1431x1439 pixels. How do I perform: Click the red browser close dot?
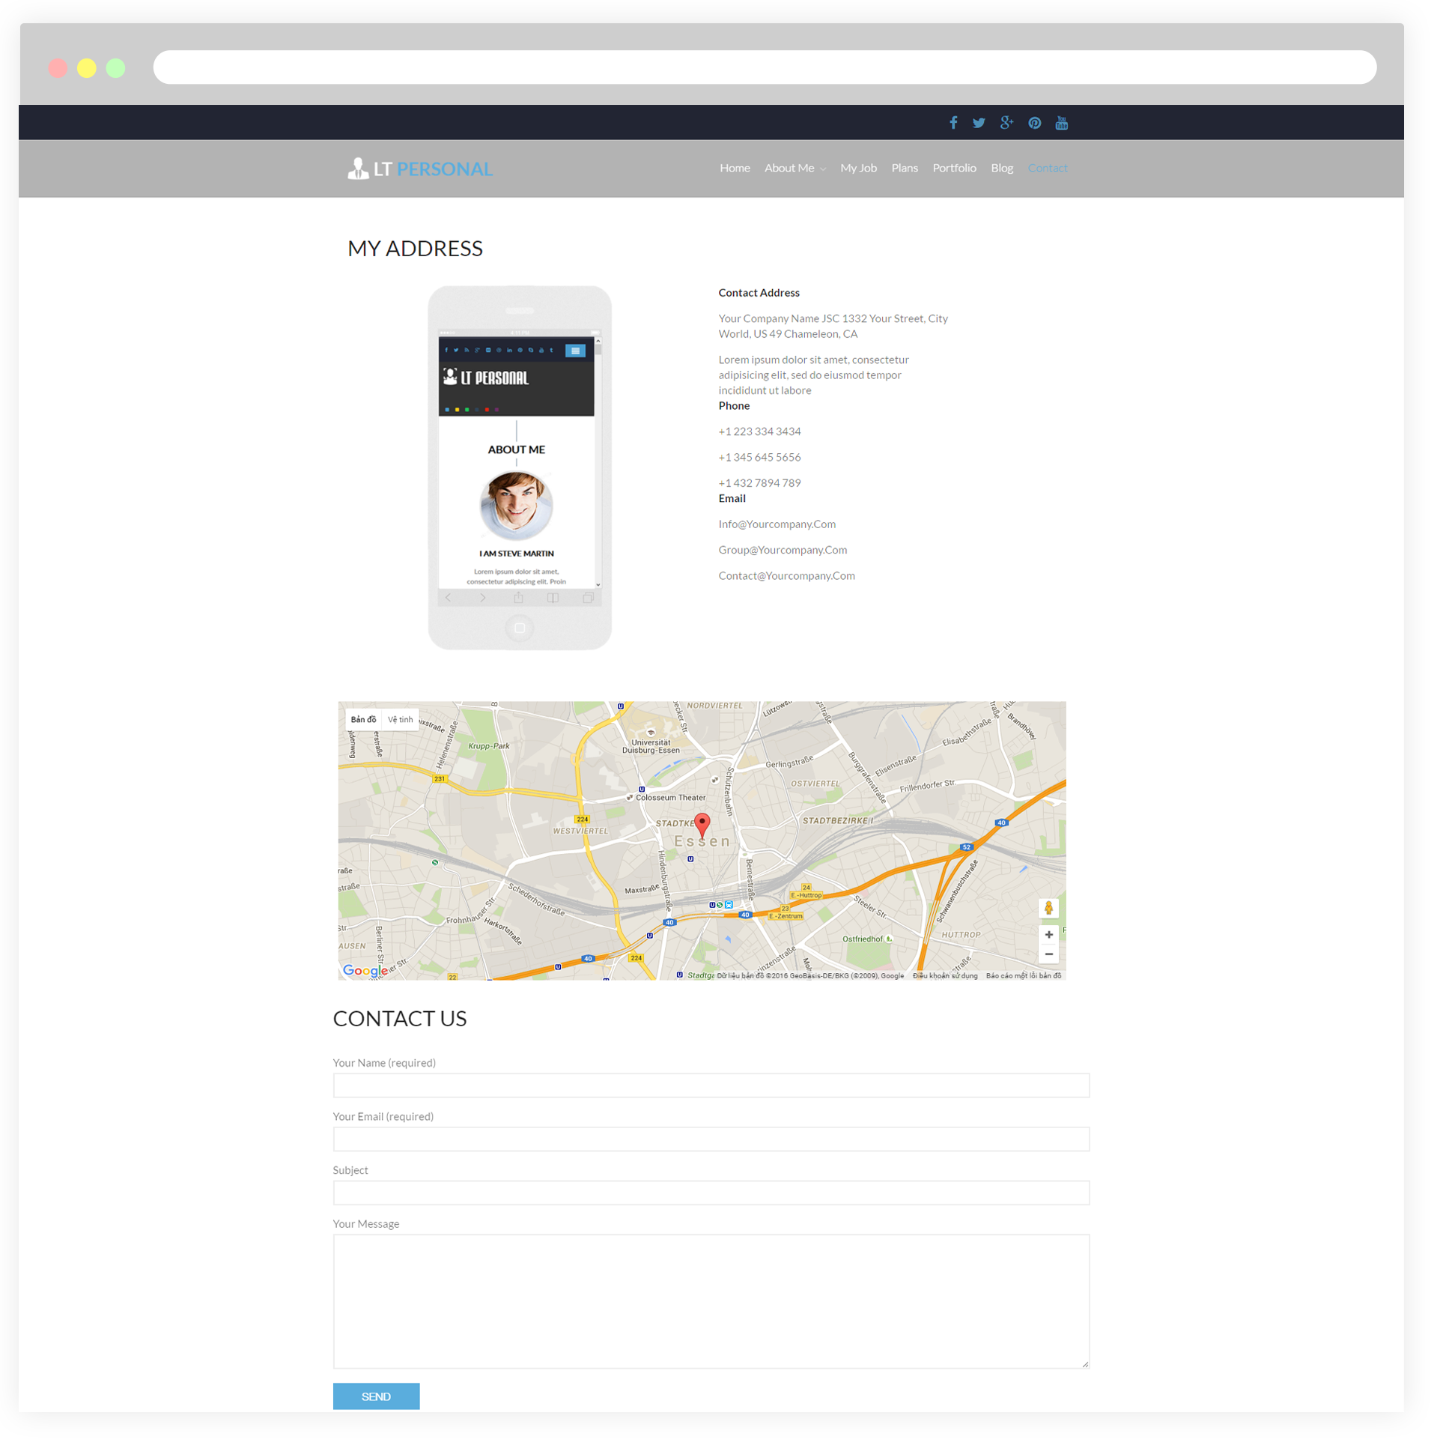click(x=58, y=68)
